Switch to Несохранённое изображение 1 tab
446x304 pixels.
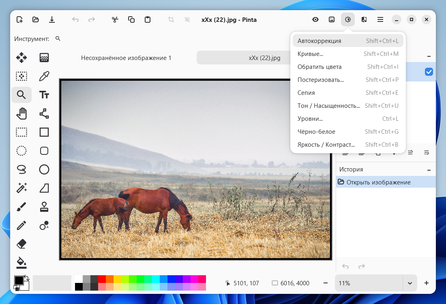[126, 58]
